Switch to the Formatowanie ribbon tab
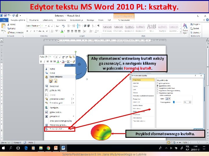209x156 pixels. coord(124,20)
